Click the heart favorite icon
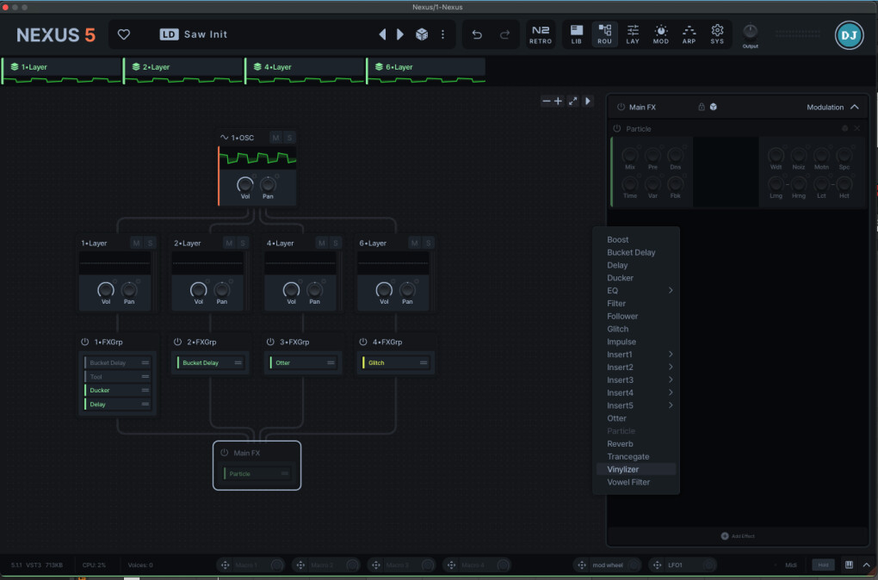The width and height of the screenshot is (878, 580). coord(124,34)
